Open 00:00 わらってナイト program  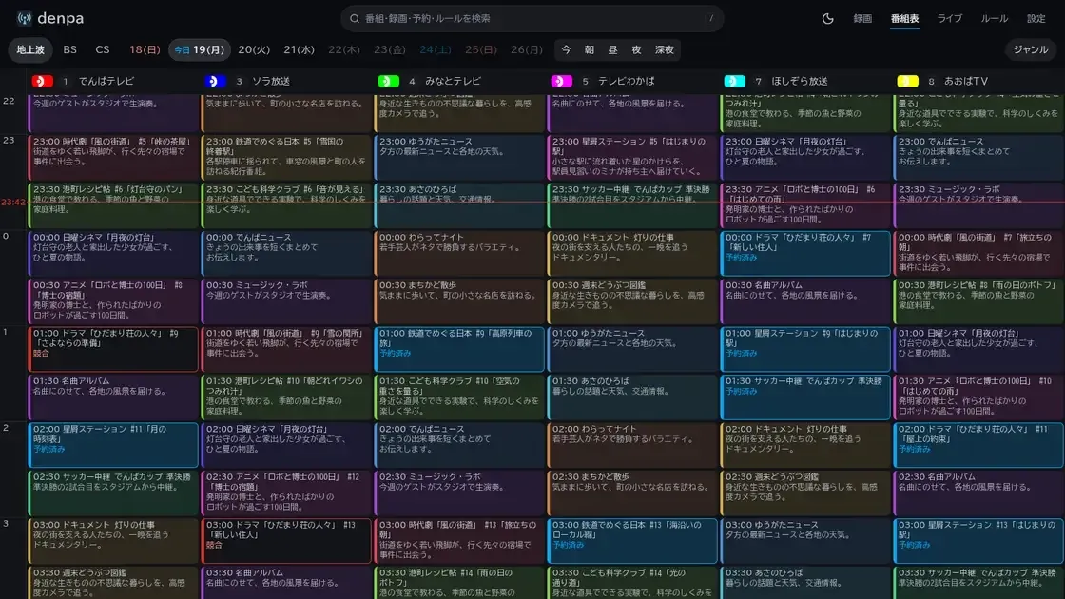coord(459,253)
